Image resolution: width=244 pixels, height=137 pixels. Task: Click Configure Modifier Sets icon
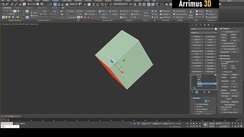pyautogui.click(x=209, y=92)
